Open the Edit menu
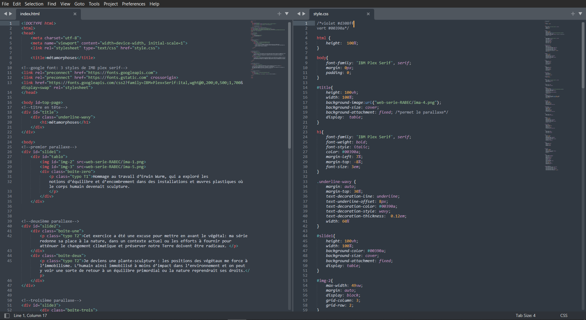This screenshot has height=320, width=586. tap(17, 4)
